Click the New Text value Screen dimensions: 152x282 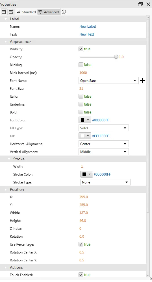coord(87,34)
